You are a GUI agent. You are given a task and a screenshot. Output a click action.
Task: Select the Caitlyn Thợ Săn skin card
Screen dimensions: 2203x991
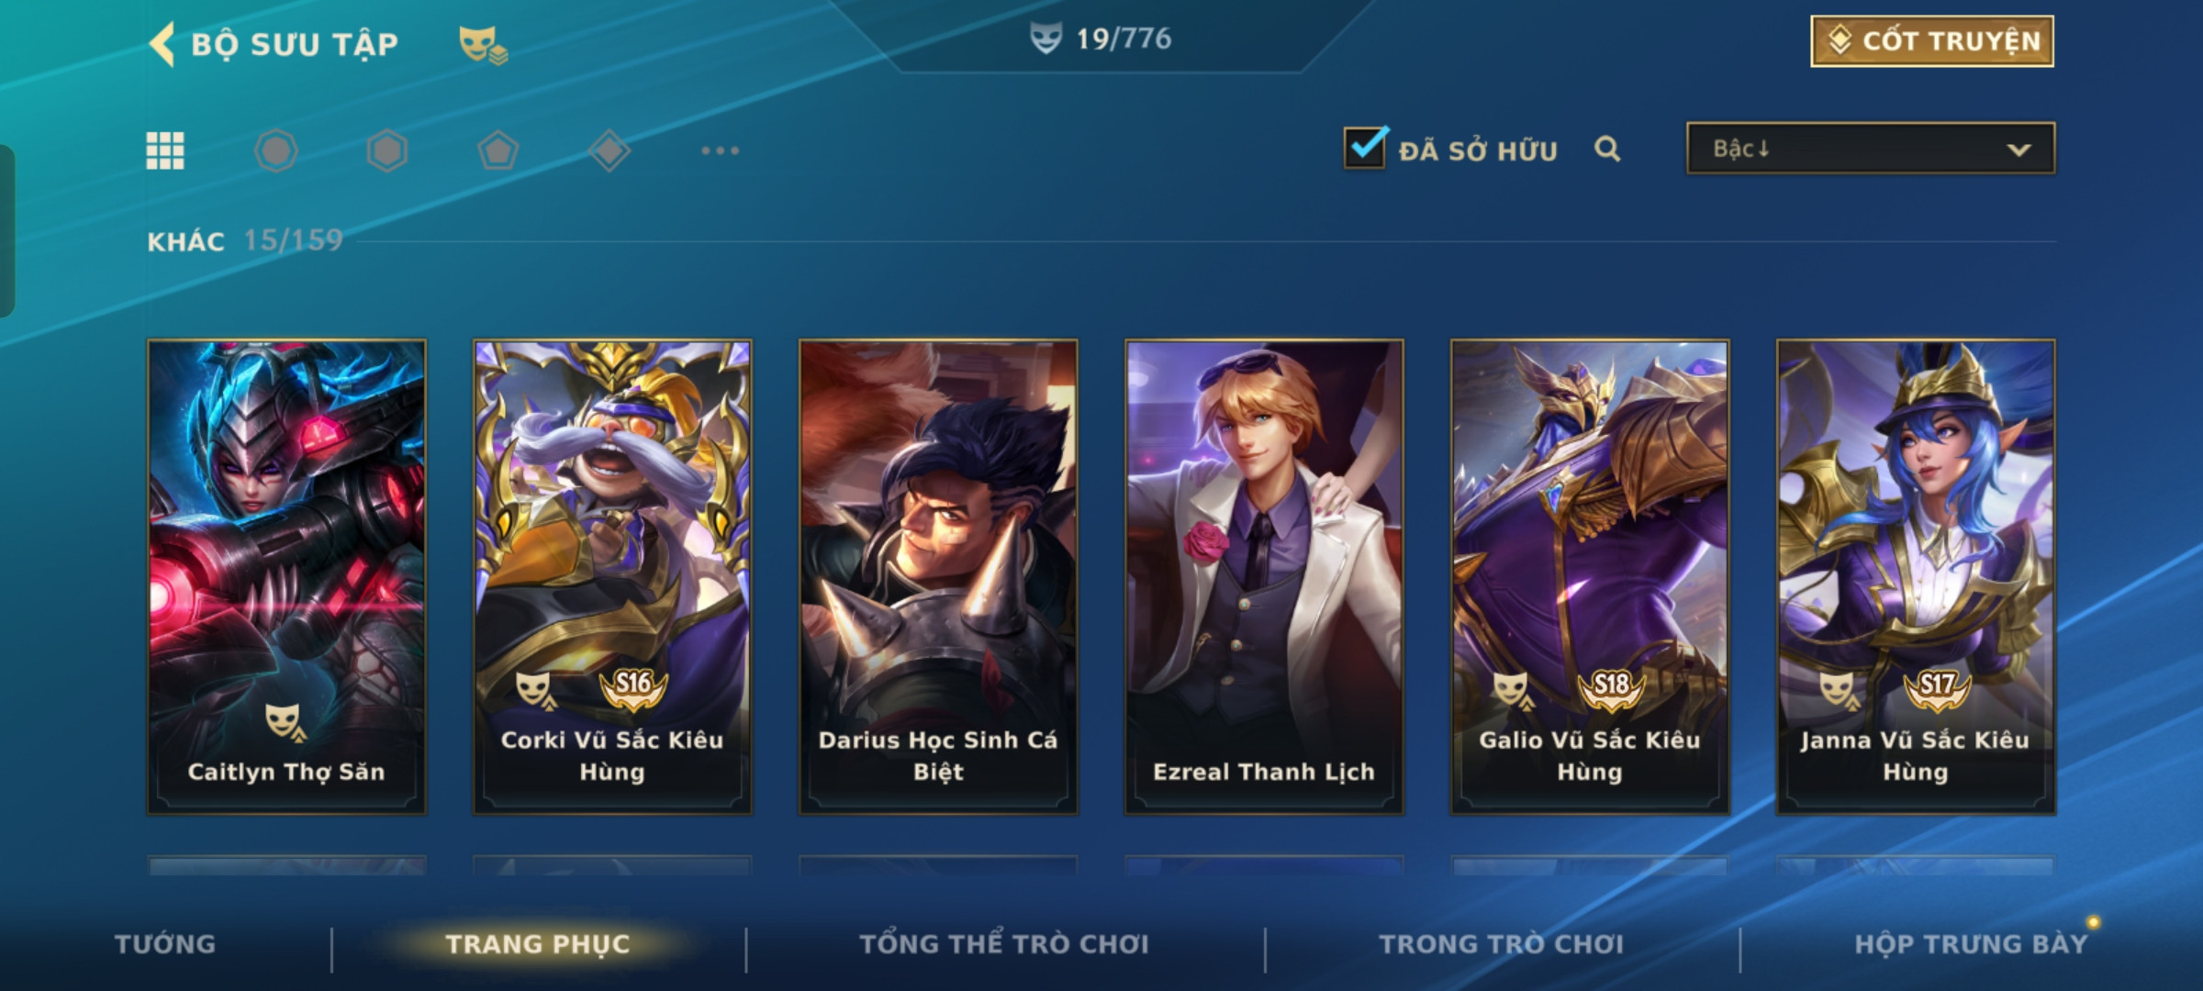(286, 577)
